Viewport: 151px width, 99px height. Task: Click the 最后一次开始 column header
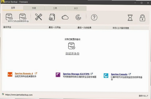click(55, 27)
